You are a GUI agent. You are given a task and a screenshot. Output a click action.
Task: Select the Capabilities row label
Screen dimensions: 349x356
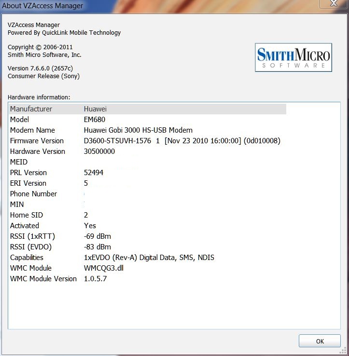tap(27, 258)
